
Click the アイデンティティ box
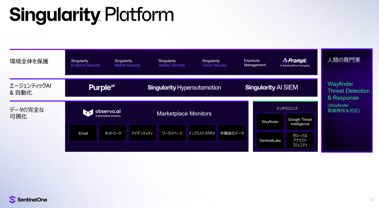tap(143, 133)
